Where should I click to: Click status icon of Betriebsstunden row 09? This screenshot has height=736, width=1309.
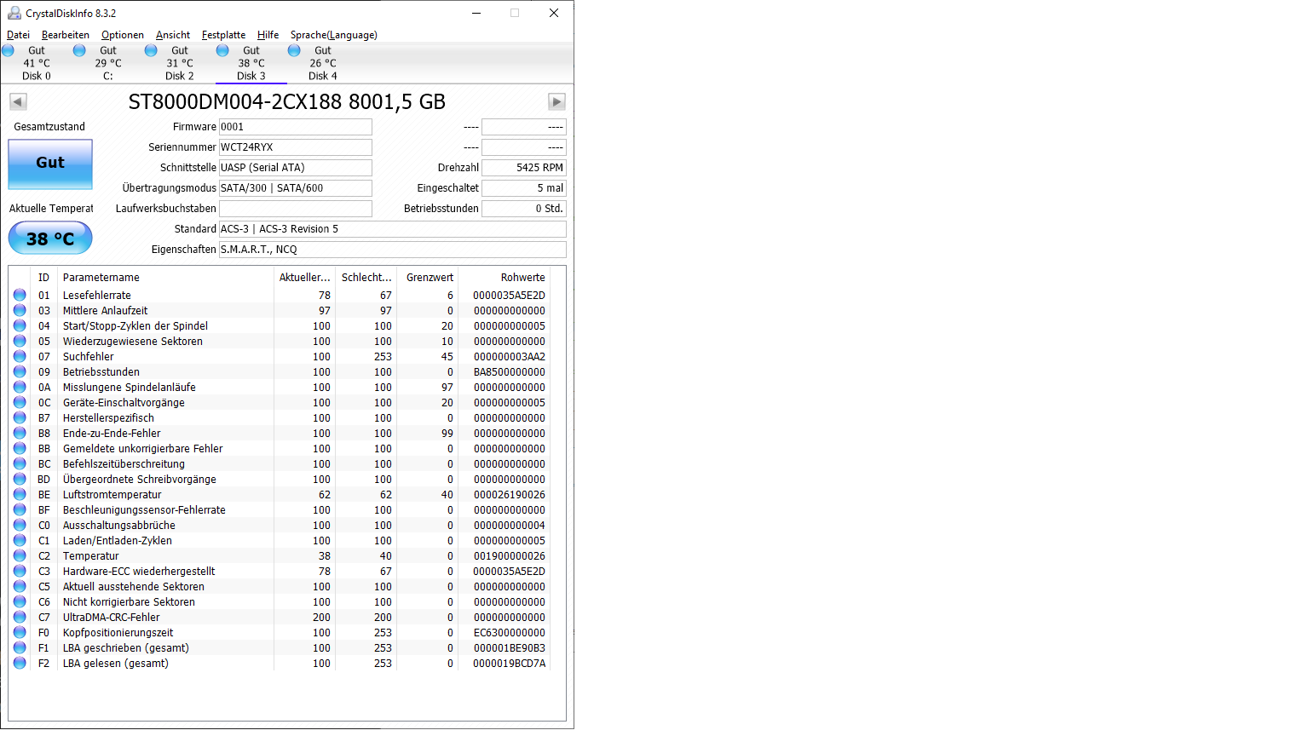tap(20, 371)
